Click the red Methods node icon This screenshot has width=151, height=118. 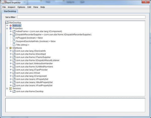click(11, 26)
